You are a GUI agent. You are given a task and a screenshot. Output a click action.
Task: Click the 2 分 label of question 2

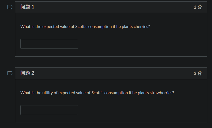198,73
